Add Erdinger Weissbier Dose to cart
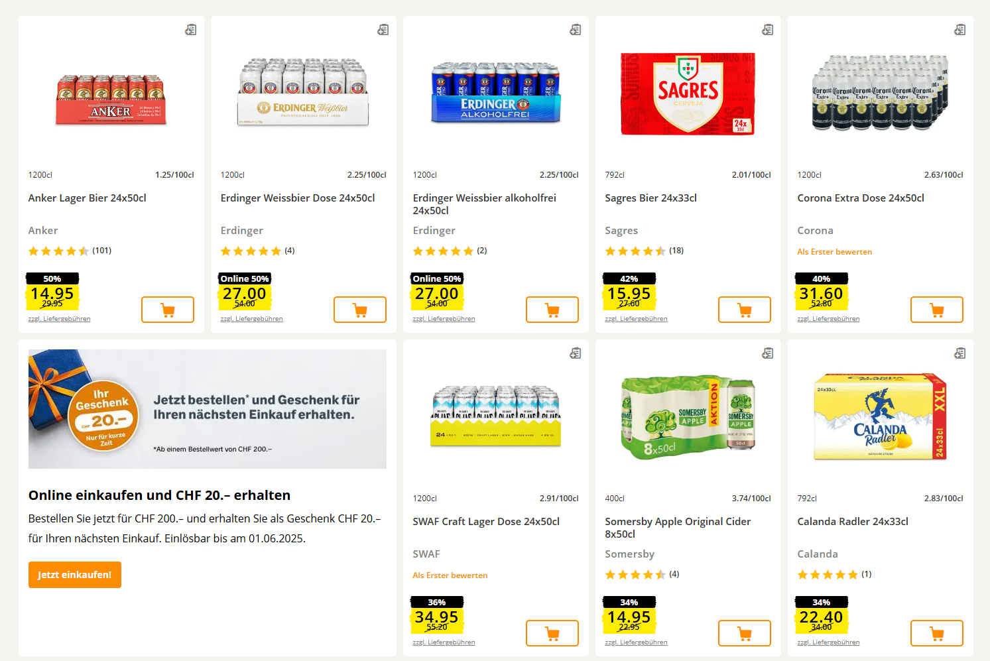 [x=360, y=310]
